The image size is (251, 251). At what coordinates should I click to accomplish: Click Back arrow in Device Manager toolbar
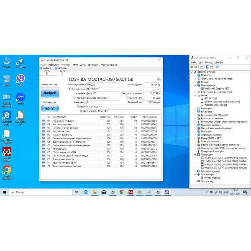point(192,67)
